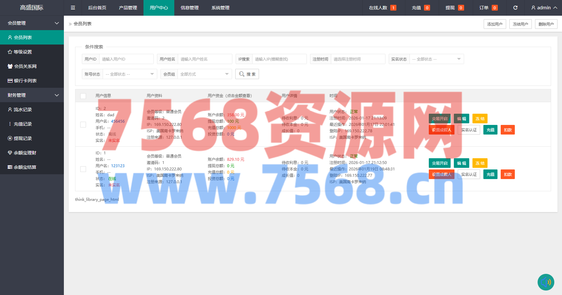The image size is (562, 295).
Task: Click the sidebar collapse hamburger icon
Action: 73,8
